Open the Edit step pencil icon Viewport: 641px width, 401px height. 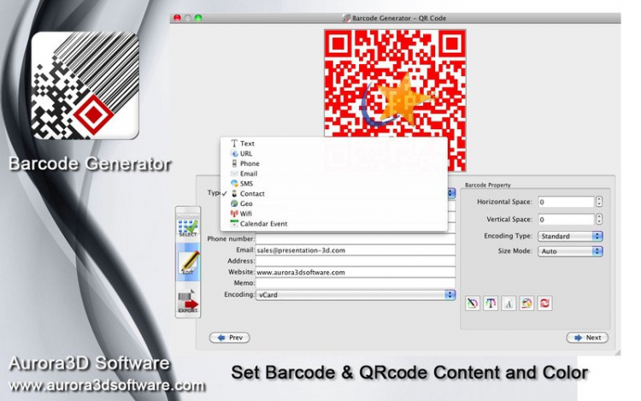coord(188,262)
